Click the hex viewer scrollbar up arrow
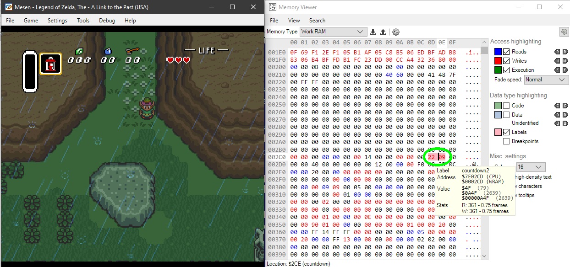Viewport: 570px width, 267px height. coord(484,43)
